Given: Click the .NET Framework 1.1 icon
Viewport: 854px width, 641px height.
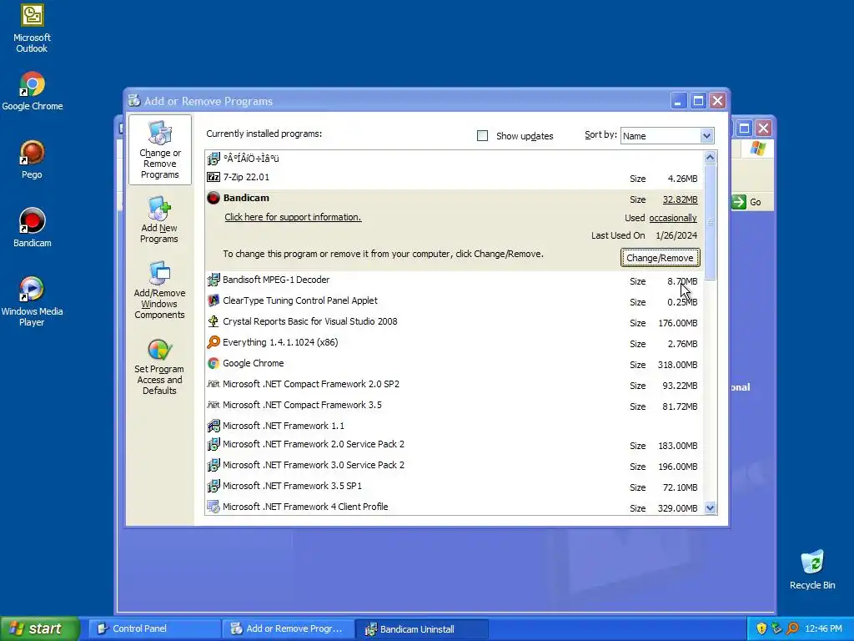Looking at the screenshot, I should click(213, 426).
